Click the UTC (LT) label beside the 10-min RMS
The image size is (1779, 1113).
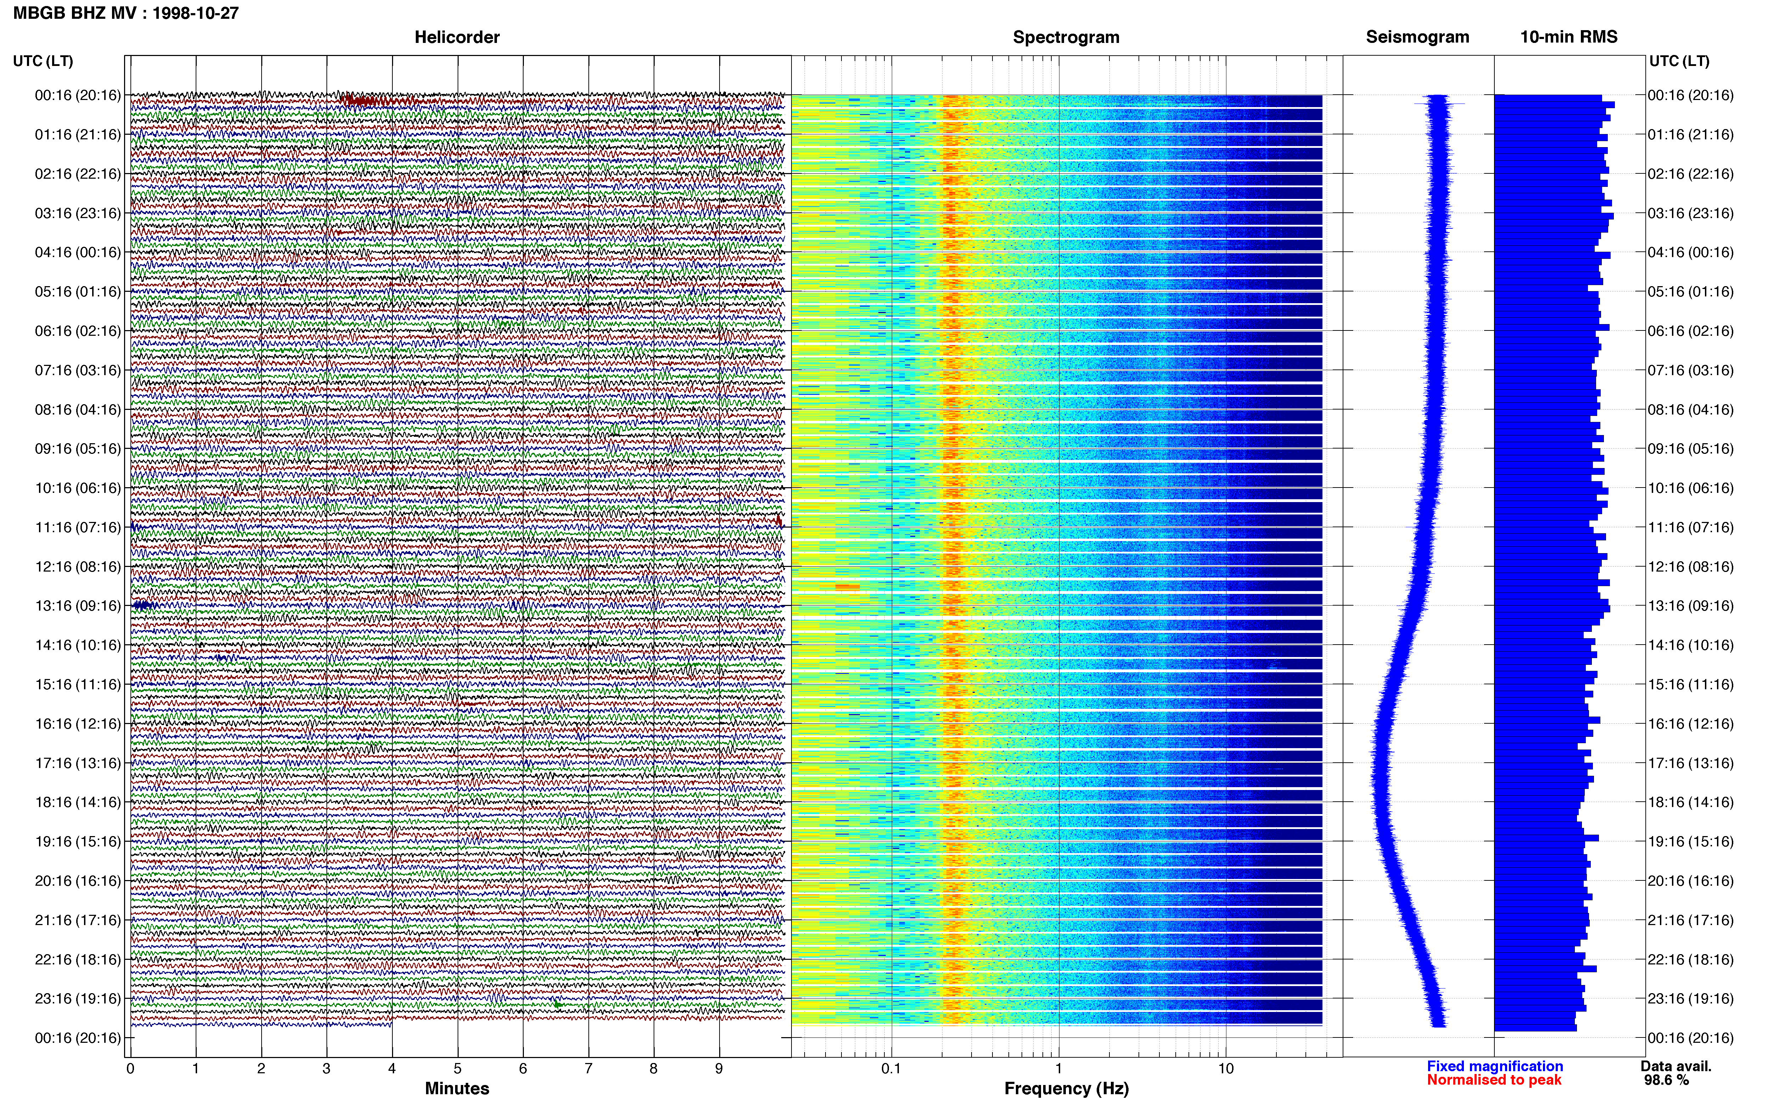[1679, 61]
